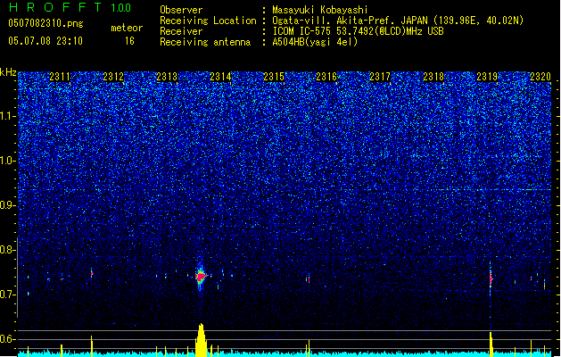Click the 2320 time marker
Image resolution: width=561 pixels, height=357 pixels.
point(540,77)
